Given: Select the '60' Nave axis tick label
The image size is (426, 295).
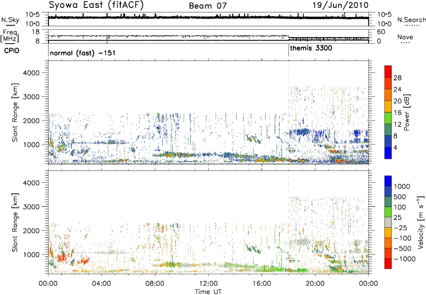Looking at the screenshot, I should tap(381, 32).
